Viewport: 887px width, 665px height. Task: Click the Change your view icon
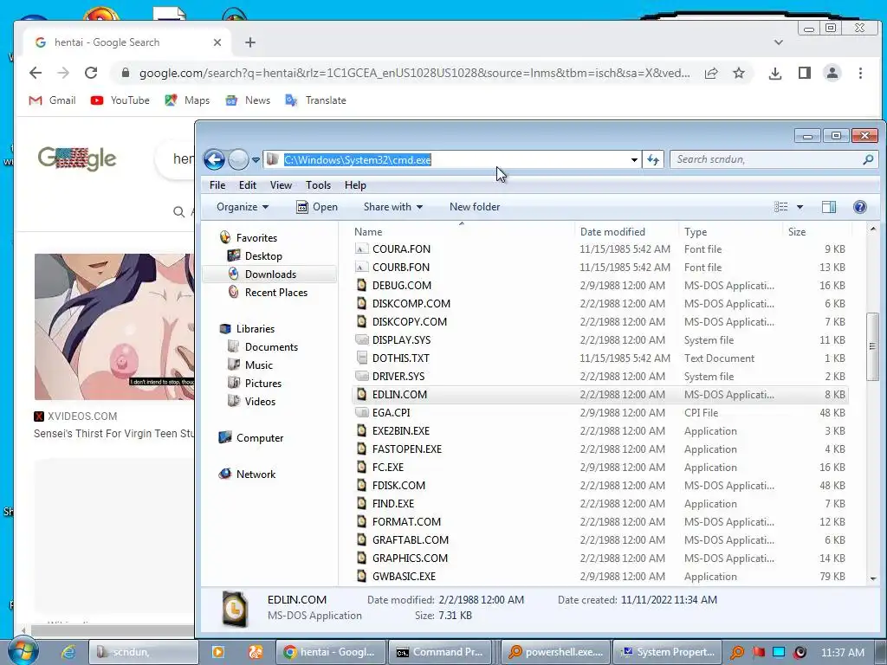tap(780, 207)
